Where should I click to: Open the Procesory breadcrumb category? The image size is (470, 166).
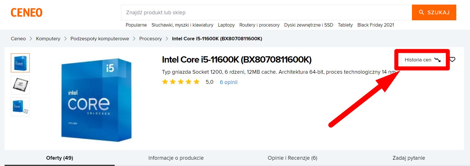(150, 39)
